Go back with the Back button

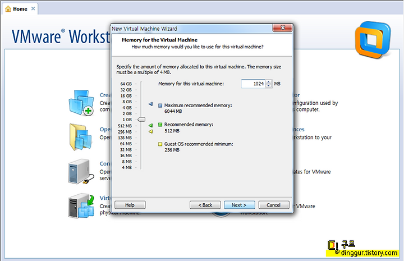click(205, 205)
